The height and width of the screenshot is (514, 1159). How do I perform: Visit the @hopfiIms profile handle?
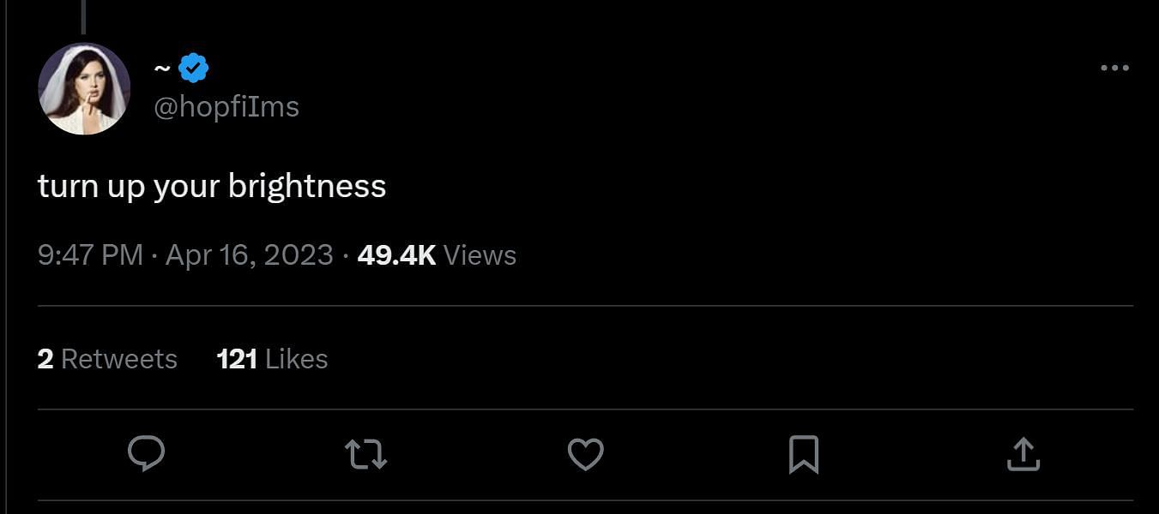(x=226, y=107)
